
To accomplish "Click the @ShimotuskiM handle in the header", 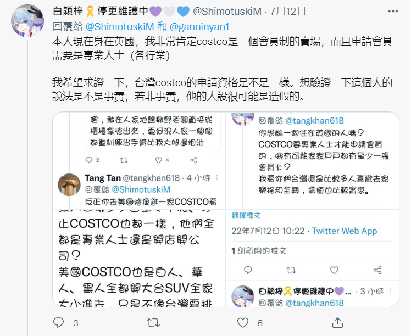I will click(x=227, y=12).
